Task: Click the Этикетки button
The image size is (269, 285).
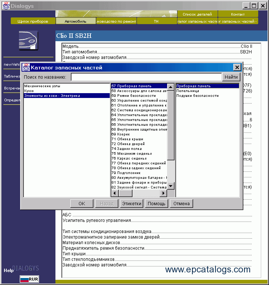Action: click(131, 203)
